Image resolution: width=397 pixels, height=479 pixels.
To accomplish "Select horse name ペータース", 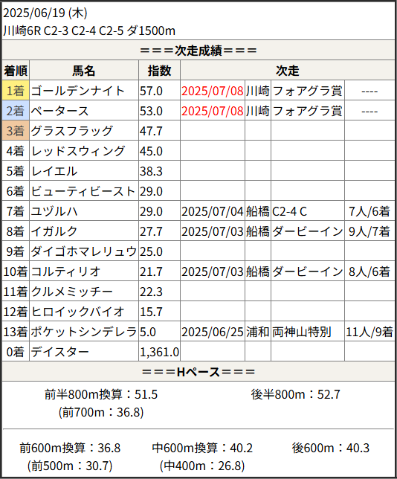I will pos(60,111).
